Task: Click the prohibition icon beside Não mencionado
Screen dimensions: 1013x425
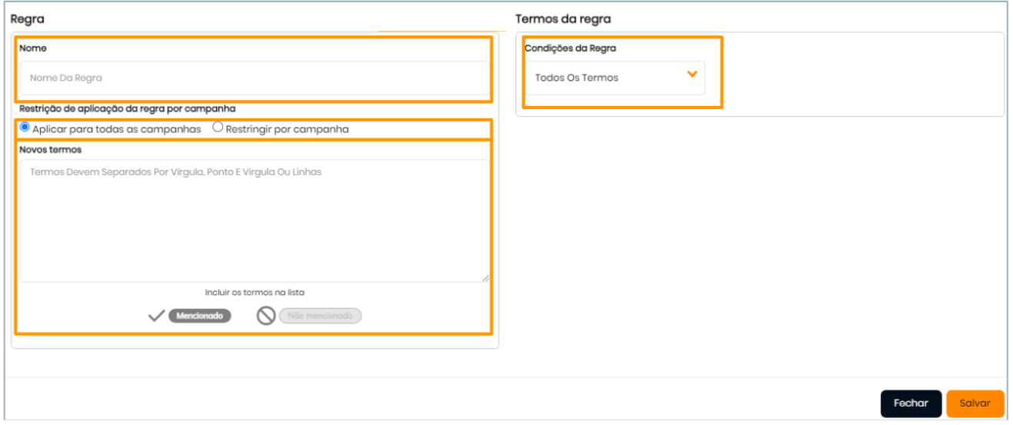Action: tap(266, 316)
